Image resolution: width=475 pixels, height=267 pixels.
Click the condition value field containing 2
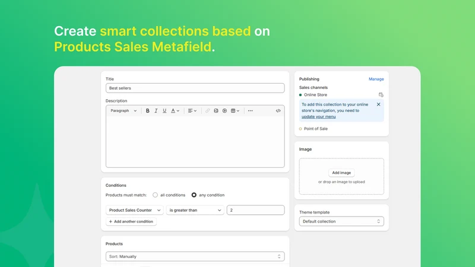pyautogui.click(x=256, y=210)
